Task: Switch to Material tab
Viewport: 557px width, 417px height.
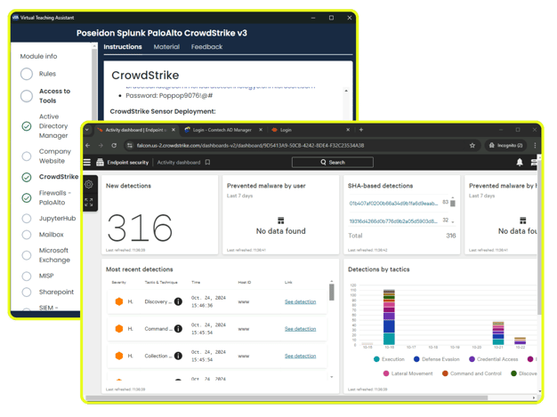Action: (166, 47)
